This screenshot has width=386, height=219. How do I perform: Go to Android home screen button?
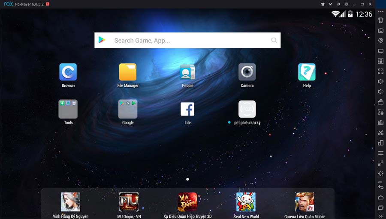pos(380,197)
